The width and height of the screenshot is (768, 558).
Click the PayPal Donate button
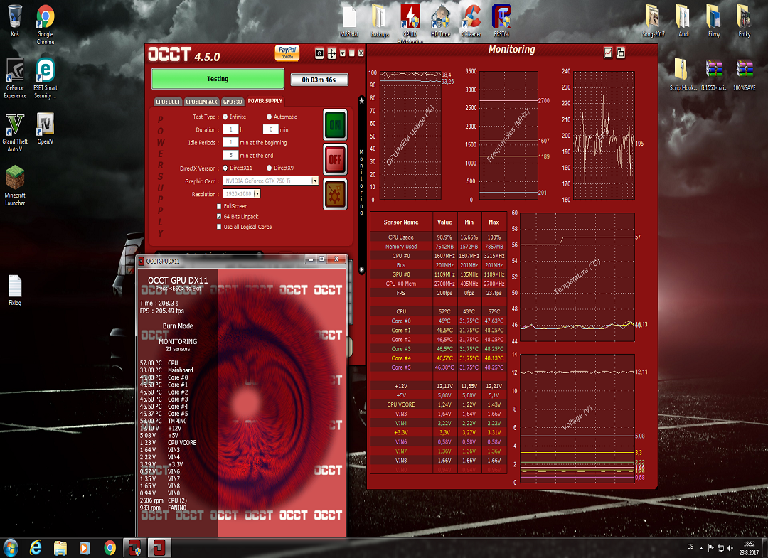click(x=287, y=53)
